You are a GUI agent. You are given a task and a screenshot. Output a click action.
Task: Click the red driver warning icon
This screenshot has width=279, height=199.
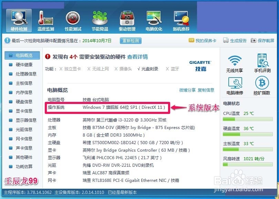click(x=48, y=57)
